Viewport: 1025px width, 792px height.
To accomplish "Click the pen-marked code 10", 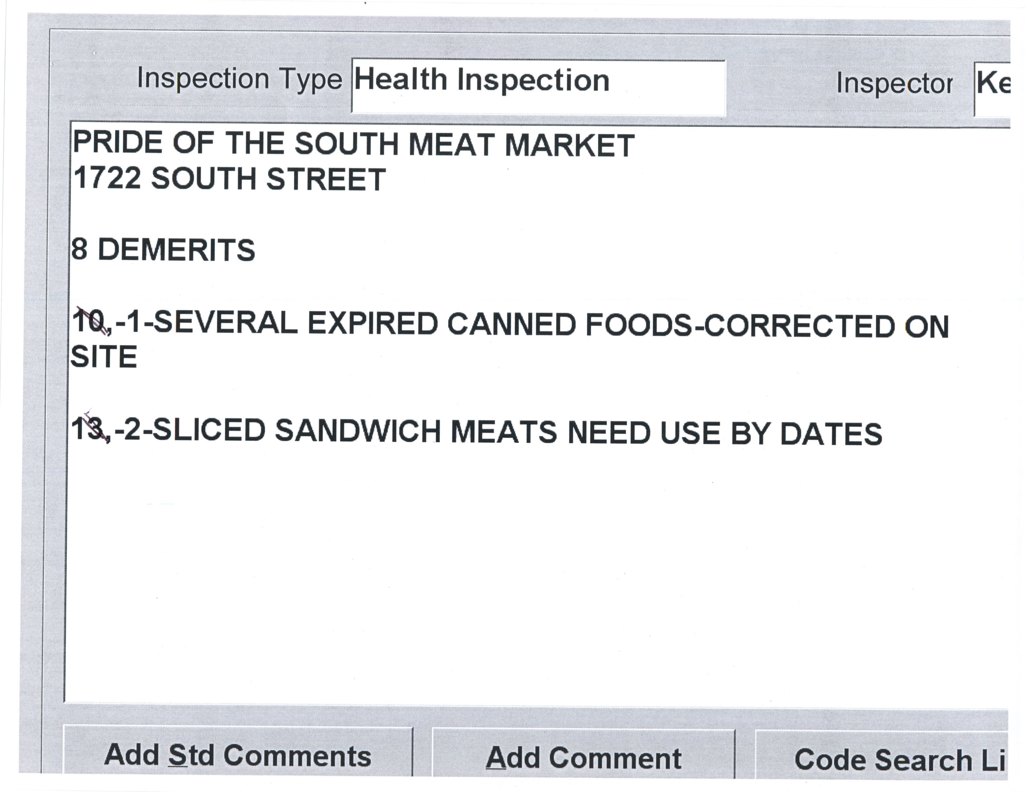I will click(x=90, y=323).
